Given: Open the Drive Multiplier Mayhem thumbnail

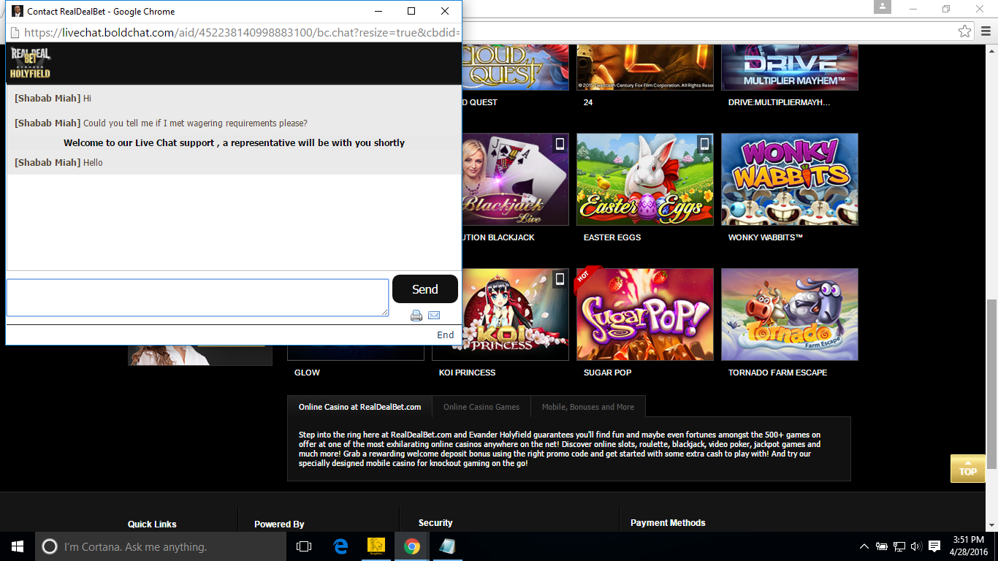Looking at the screenshot, I should (x=790, y=66).
